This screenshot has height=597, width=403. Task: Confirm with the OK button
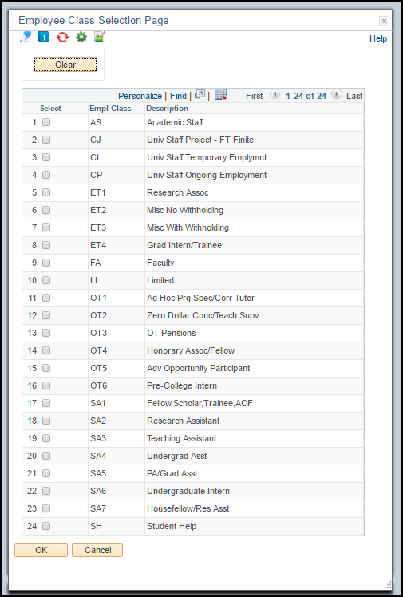point(41,550)
